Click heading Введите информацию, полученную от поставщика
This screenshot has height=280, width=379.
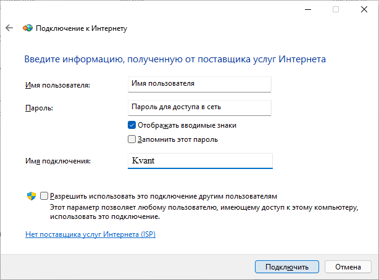coord(175,59)
